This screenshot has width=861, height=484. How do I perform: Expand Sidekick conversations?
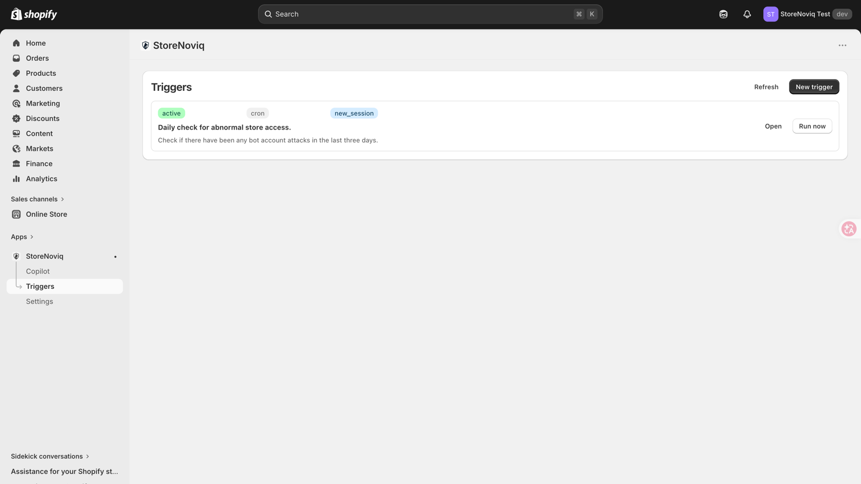[x=50, y=457]
